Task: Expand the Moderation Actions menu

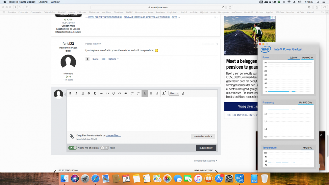Action: (x=206, y=161)
